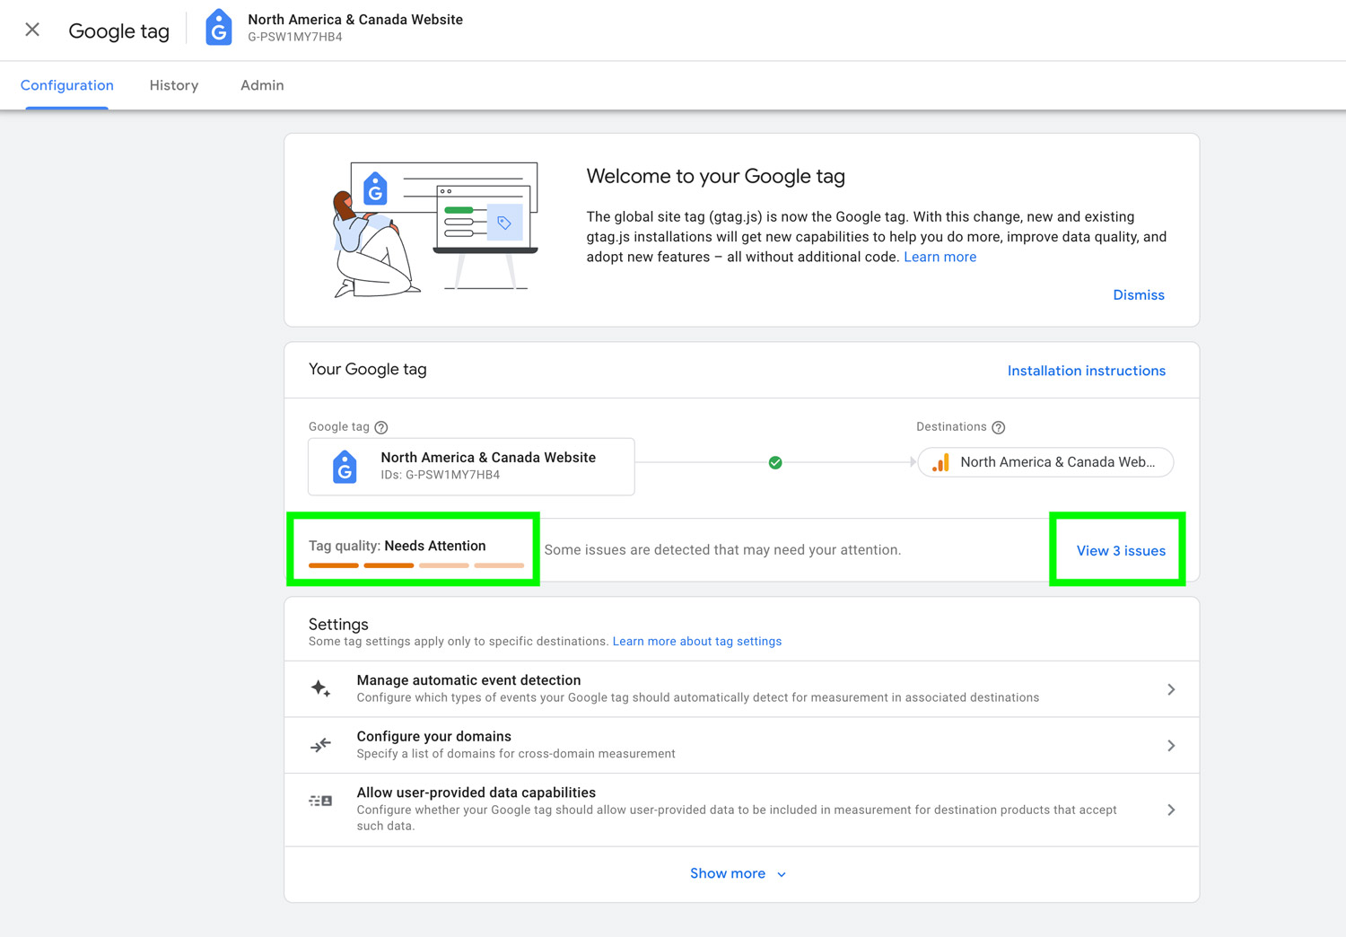Open Manage automatic event detection

pyautogui.click(x=742, y=689)
